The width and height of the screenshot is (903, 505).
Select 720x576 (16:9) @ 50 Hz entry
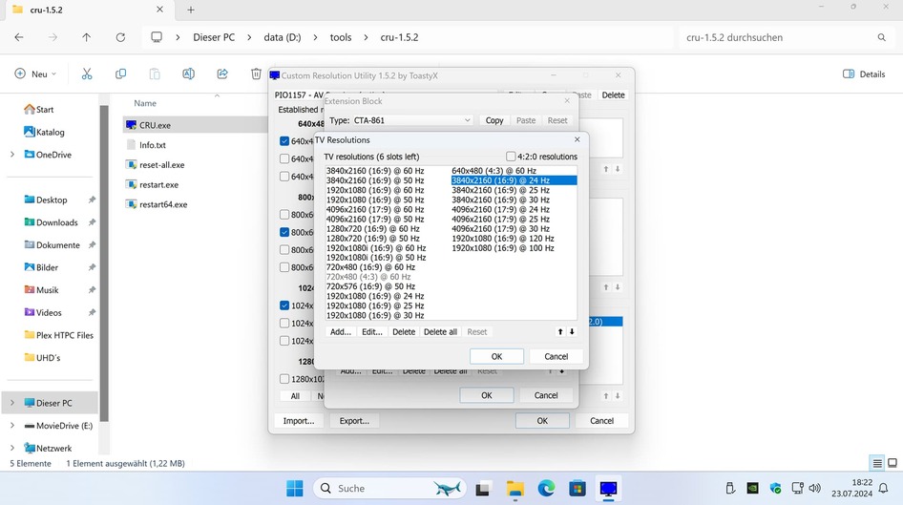370,286
